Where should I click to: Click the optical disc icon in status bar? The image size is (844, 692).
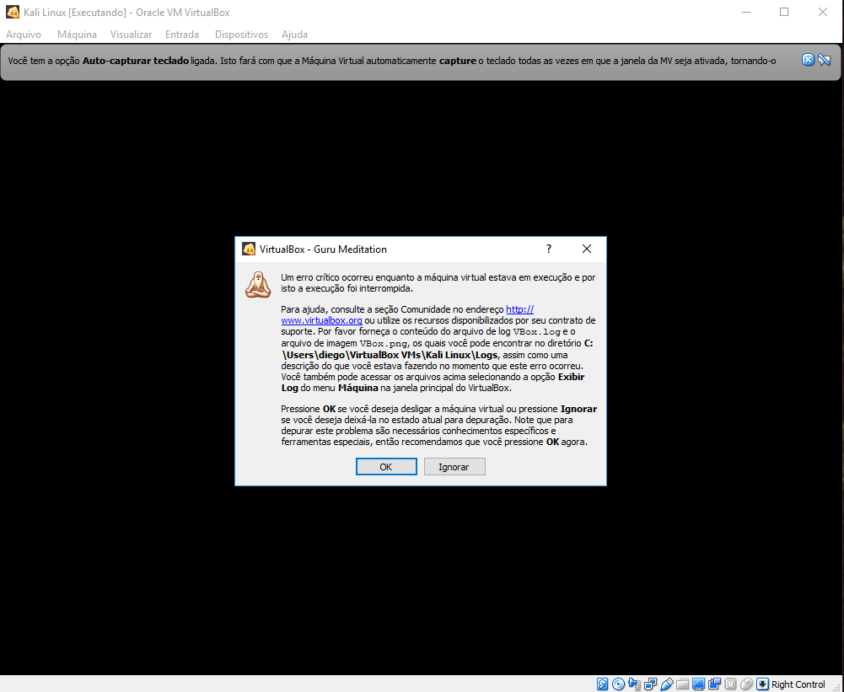[x=619, y=684]
